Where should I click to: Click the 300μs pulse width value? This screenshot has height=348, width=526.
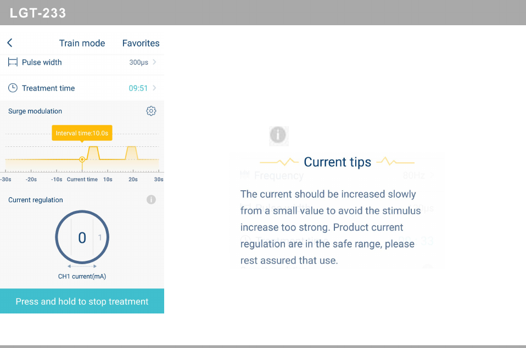click(138, 62)
